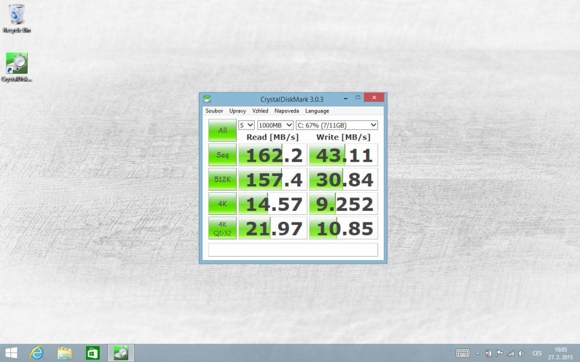Open the Soubor menu

point(214,111)
